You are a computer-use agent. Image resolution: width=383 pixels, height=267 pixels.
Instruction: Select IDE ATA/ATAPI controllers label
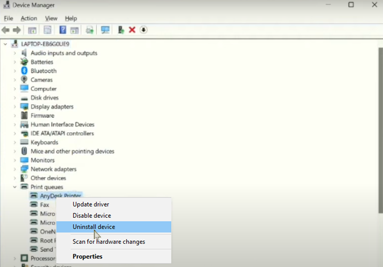tap(62, 133)
